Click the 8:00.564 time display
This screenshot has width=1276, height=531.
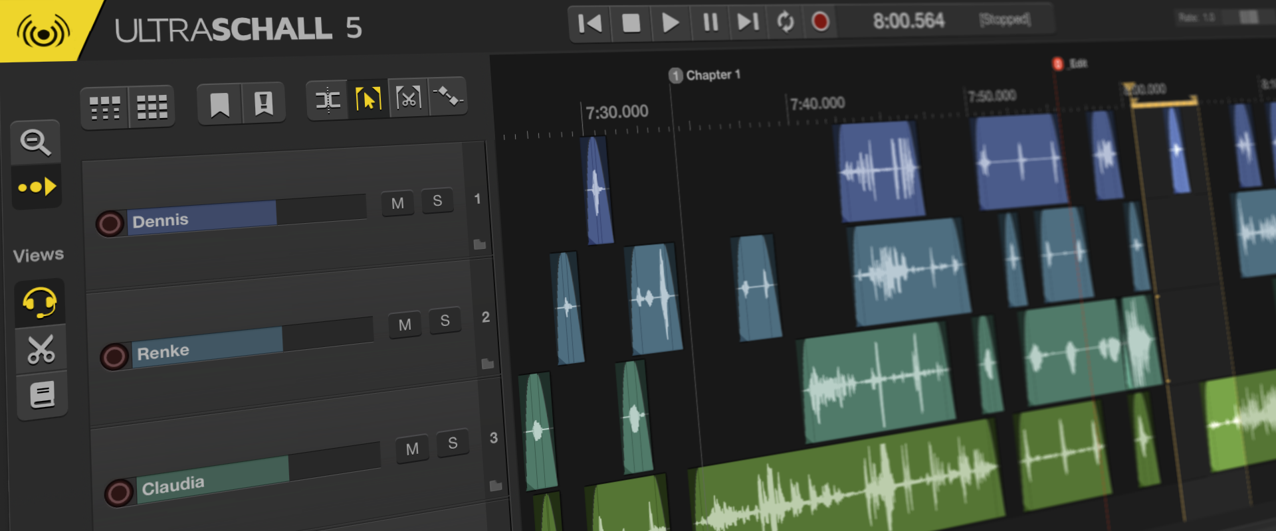(908, 21)
